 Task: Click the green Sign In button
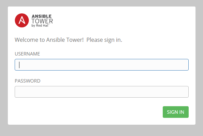tap(176, 112)
